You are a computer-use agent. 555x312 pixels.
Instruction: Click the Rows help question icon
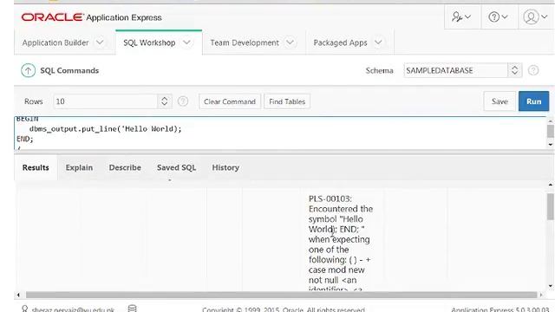183,101
